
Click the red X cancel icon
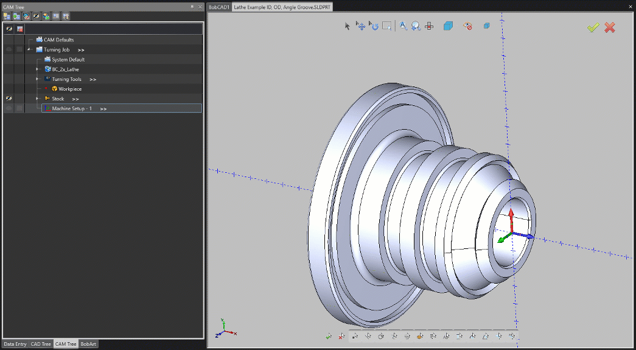tap(610, 27)
